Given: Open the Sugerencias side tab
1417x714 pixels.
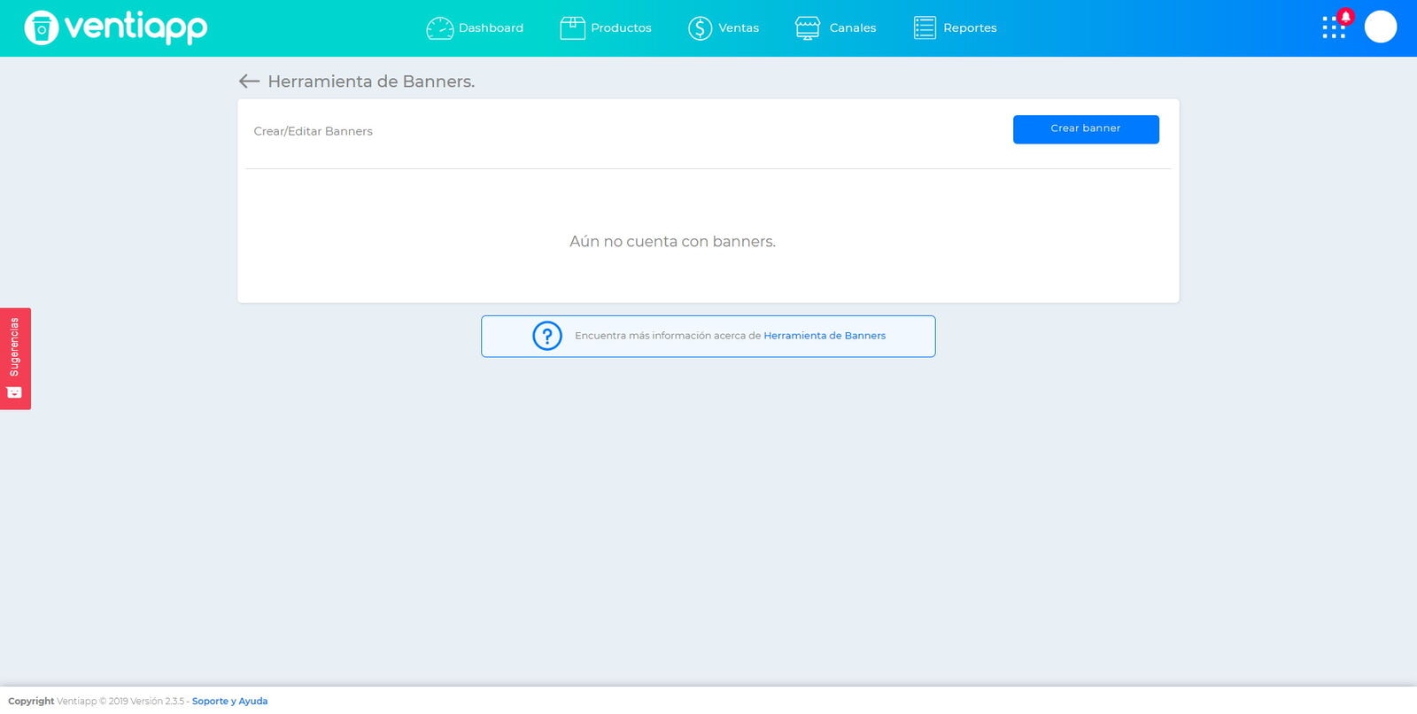Looking at the screenshot, I should coord(15,359).
